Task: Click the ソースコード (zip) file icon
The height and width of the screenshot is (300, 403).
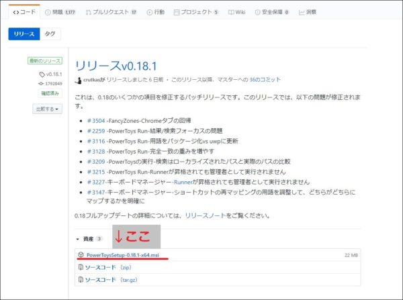Action: coord(81,267)
